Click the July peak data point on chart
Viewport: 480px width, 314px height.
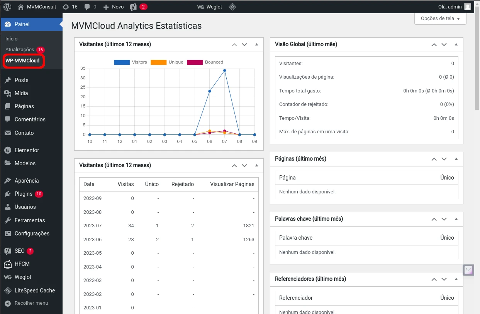(x=224, y=71)
